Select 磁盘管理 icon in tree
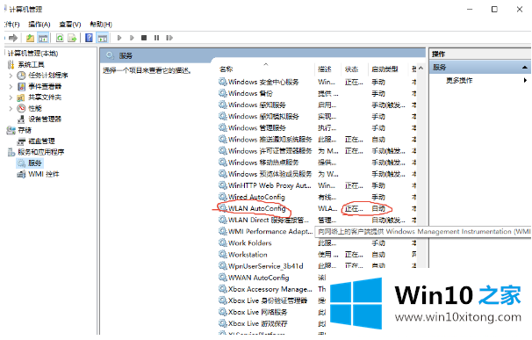The width and height of the screenshot is (532, 340). pyautogui.click(x=21, y=141)
